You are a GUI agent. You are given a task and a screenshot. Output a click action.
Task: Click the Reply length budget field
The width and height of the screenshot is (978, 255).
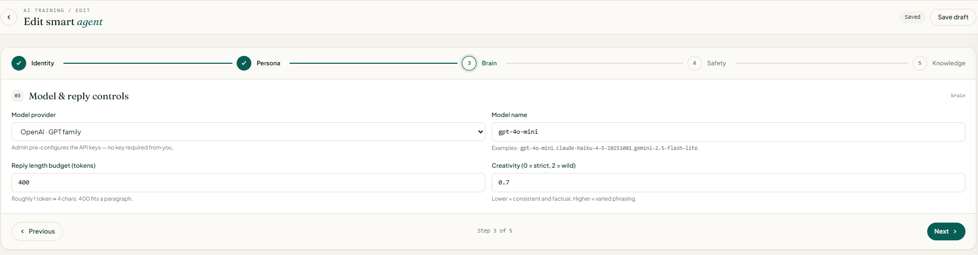[x=248, y=182]
